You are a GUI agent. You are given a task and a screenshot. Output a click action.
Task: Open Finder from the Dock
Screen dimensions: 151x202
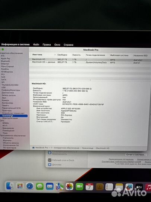click(10, 186)
